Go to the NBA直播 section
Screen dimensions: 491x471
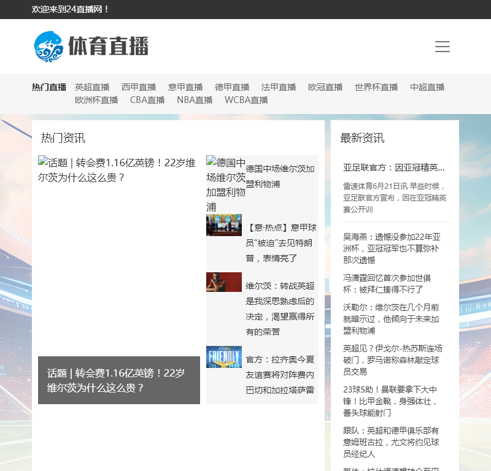coord(195,100)
